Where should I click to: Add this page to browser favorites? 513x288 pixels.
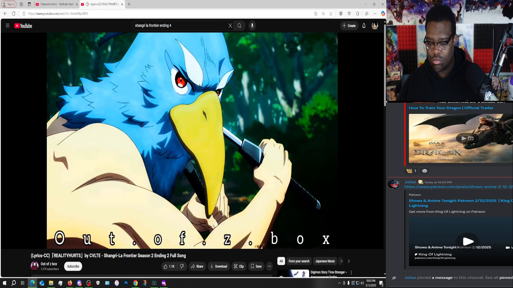tap(331, 14)
